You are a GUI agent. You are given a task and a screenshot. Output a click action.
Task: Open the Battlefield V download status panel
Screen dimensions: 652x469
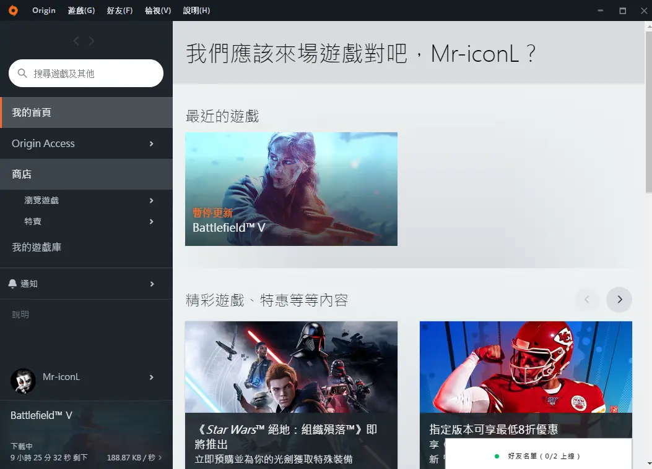coord(87,435)
